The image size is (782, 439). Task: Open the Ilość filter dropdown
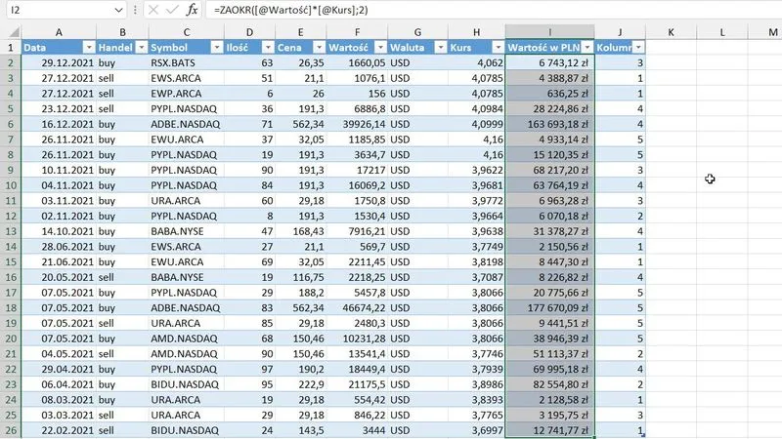269,47
